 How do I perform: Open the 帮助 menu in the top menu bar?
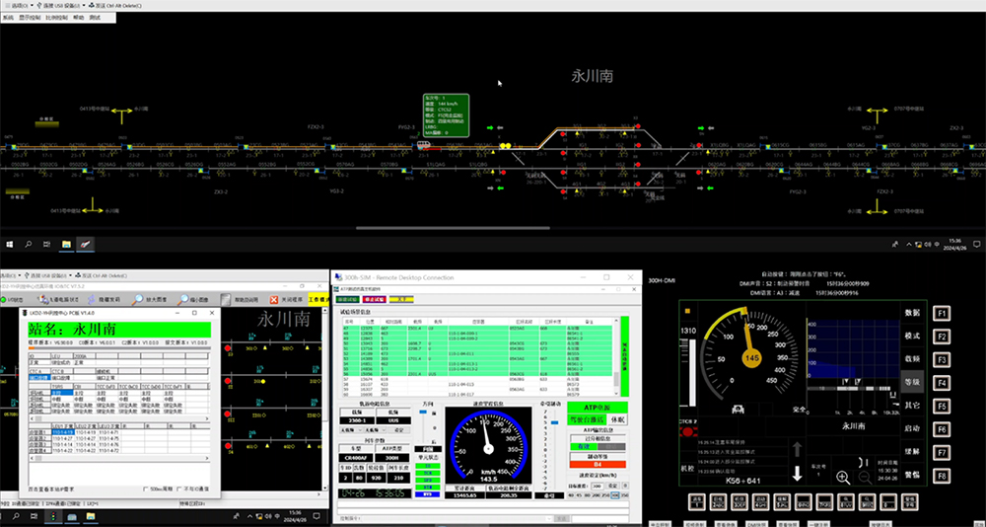tap(77, 18)
